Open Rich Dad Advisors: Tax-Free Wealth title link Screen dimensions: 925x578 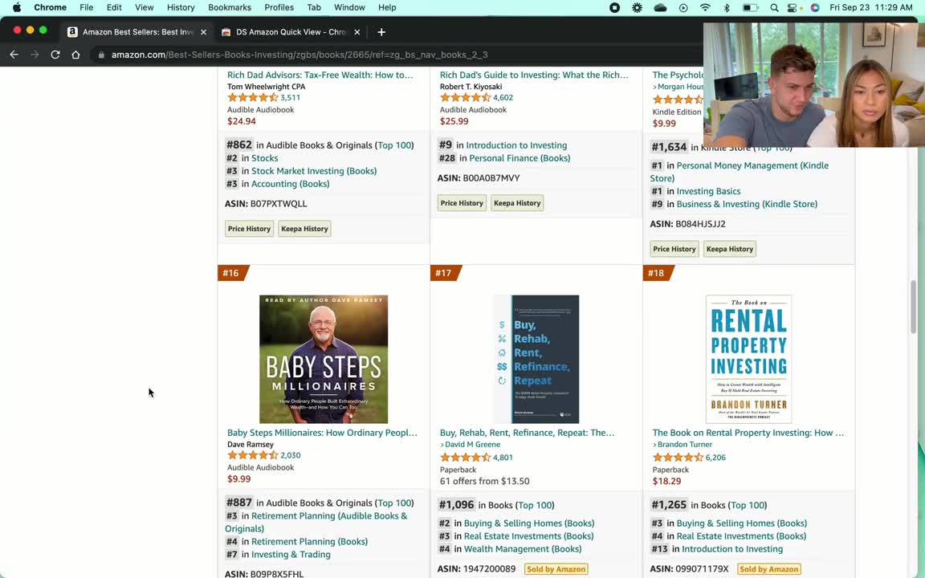pyautogui.click(x=320, y=75)
